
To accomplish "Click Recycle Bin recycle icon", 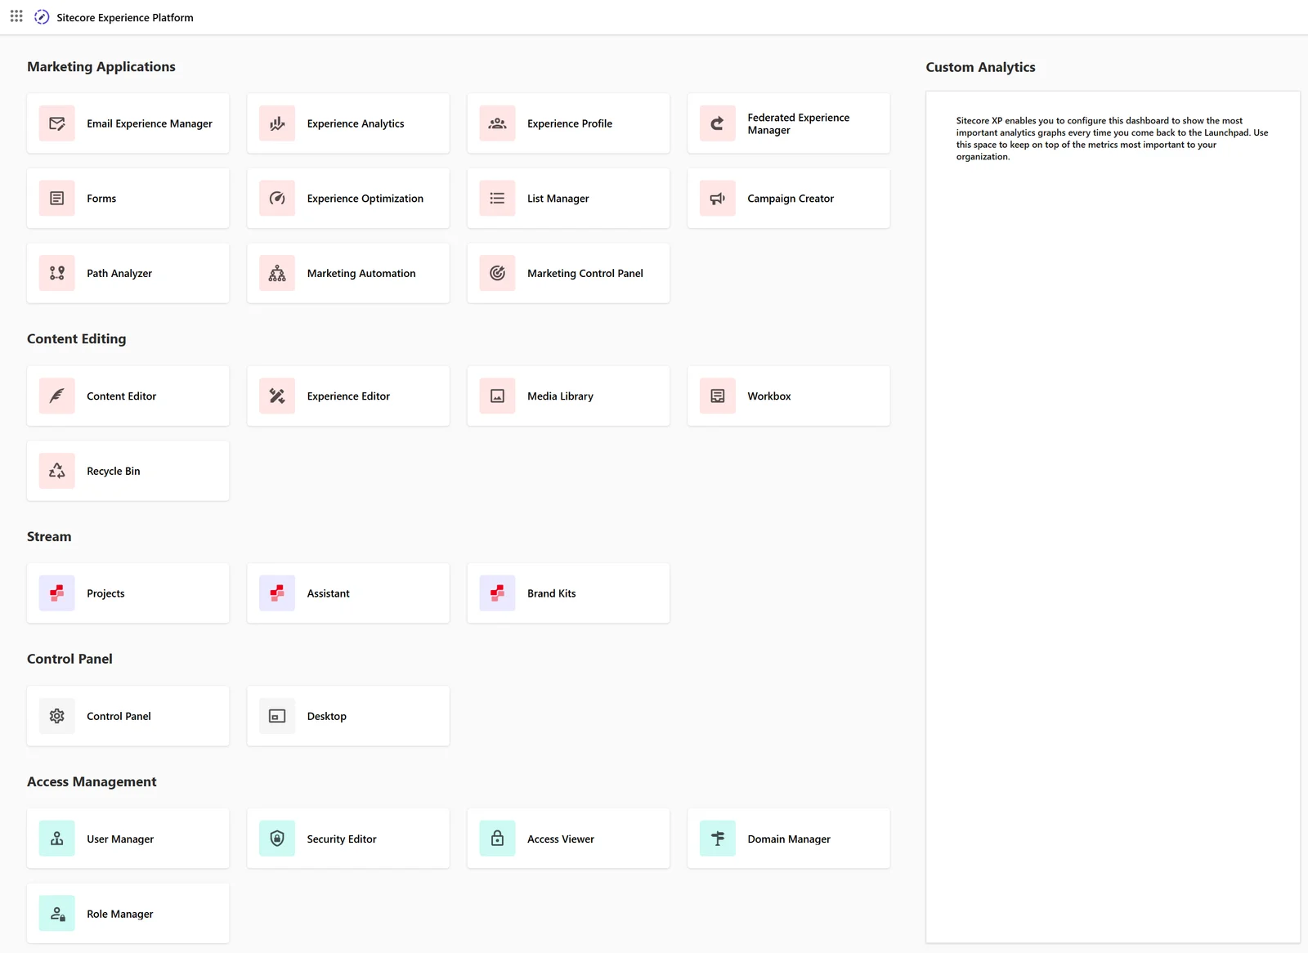I will tap(57, 471).
